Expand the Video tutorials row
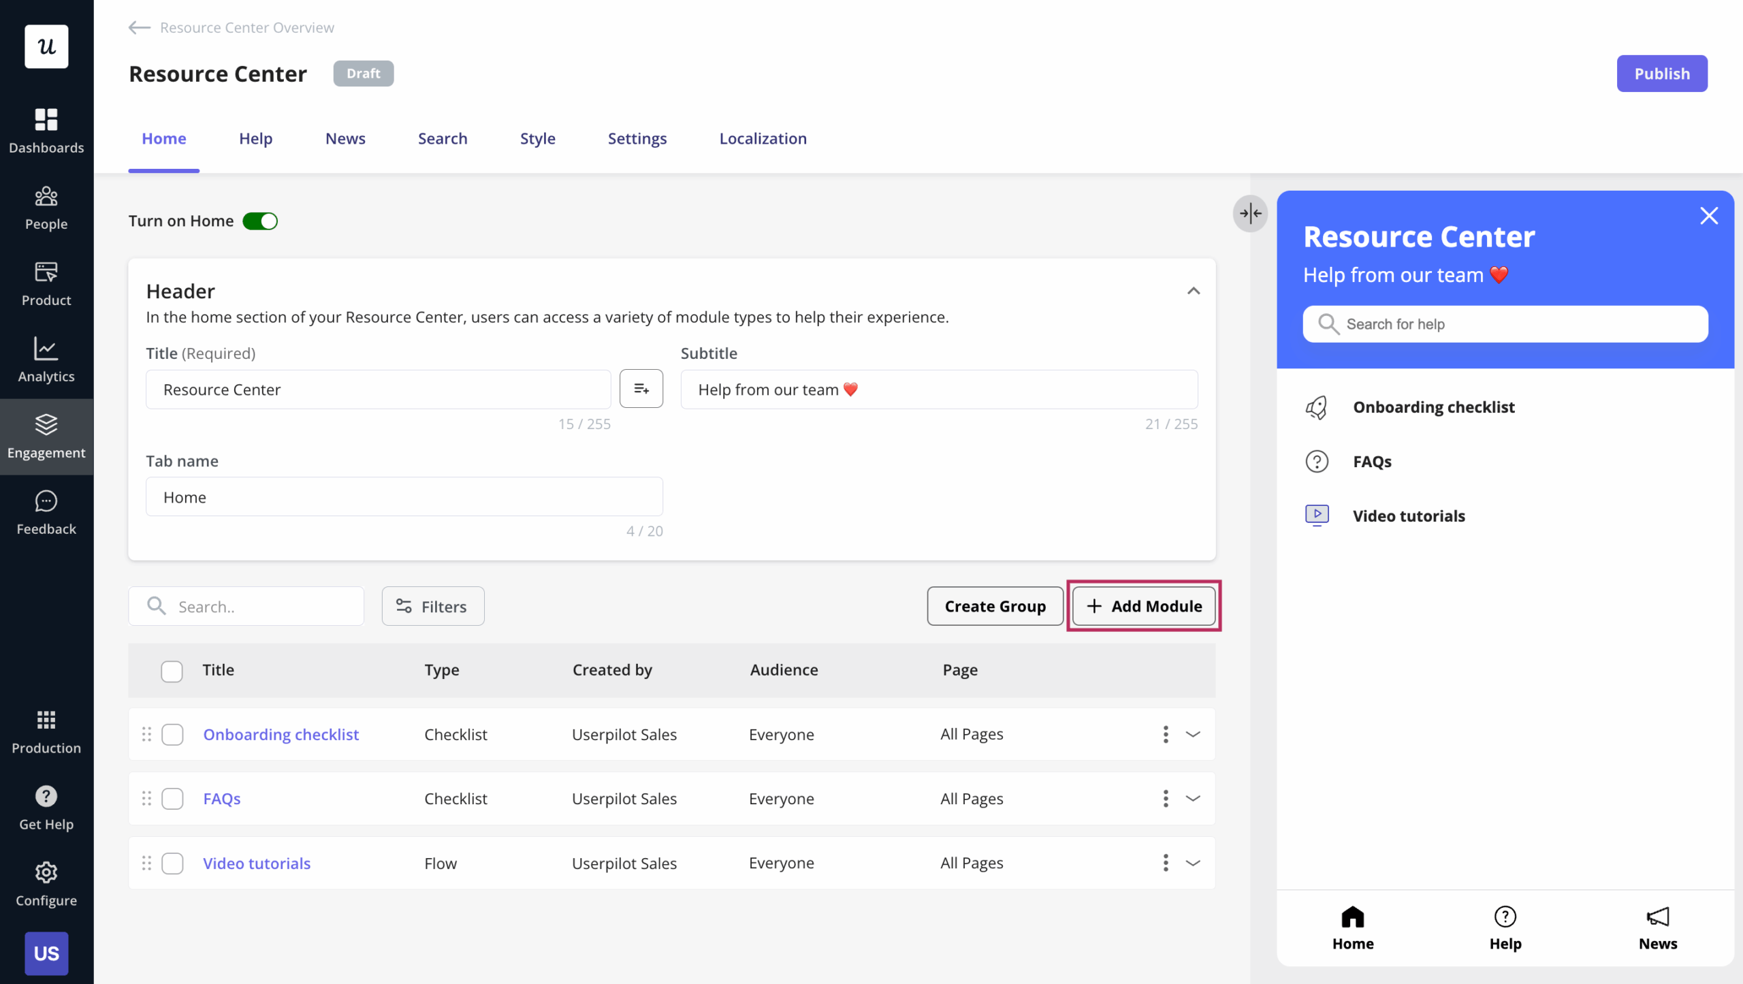The height and width of the screenshot is (984, 1743). [x=1192, y=863]
